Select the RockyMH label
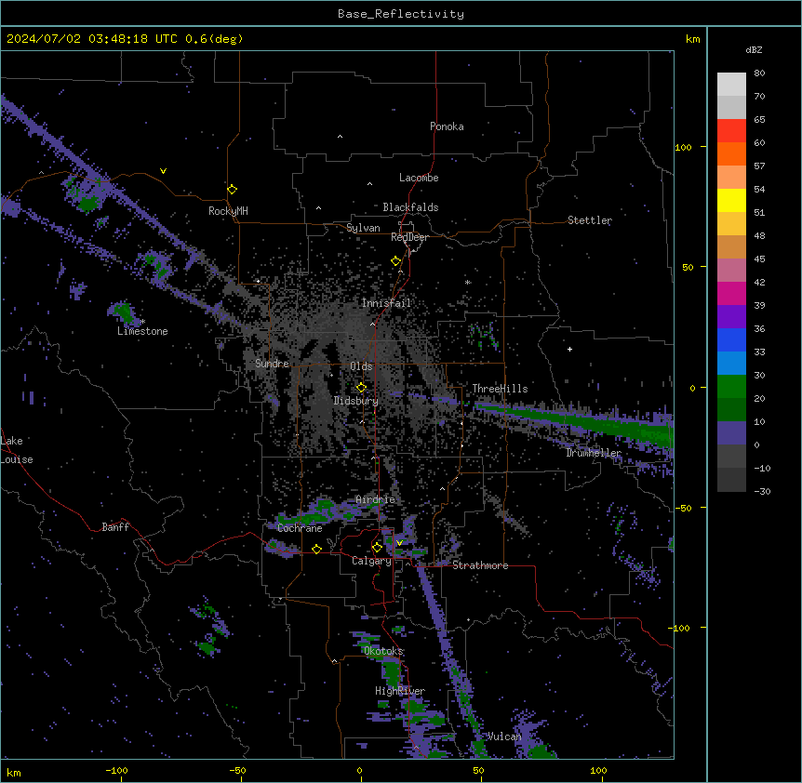Screen dimensions: 802x783 (228, 211)
